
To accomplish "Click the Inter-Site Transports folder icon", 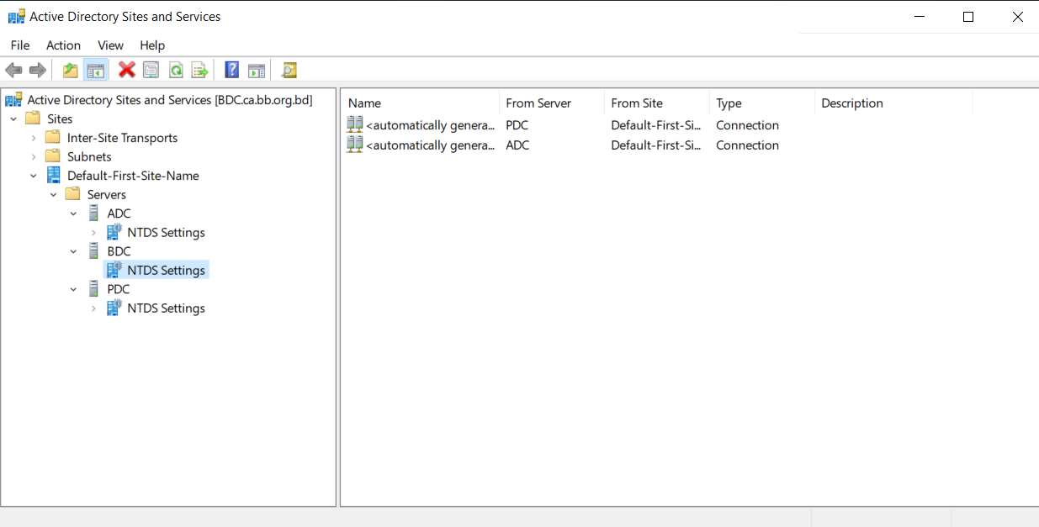I will tap(54, 138).
